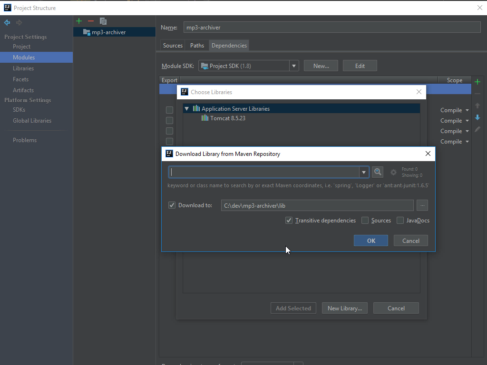Remove the selected module with the red minus
487x365 pixels.
click(x=91, y=21)
